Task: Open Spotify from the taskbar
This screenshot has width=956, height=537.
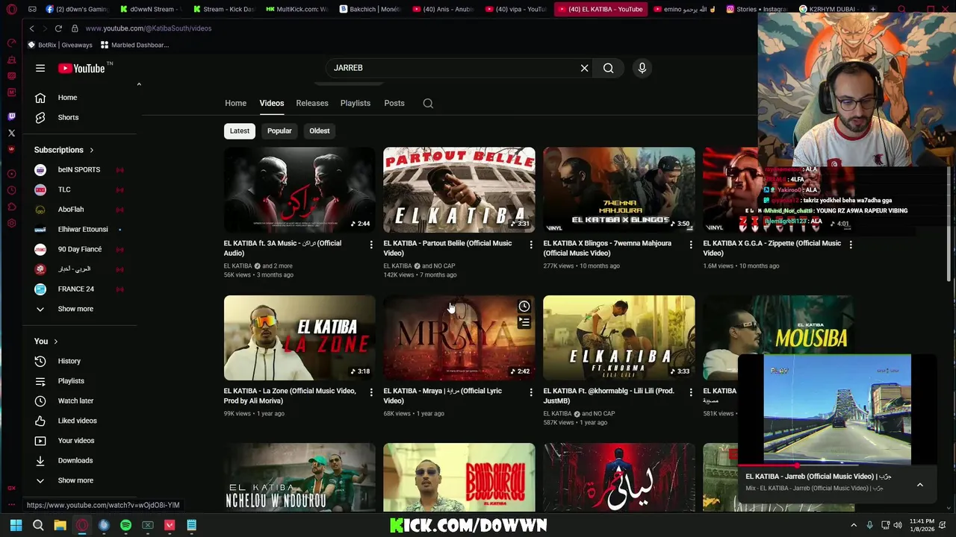Action: pyautogui.click(x=125, y=525)
